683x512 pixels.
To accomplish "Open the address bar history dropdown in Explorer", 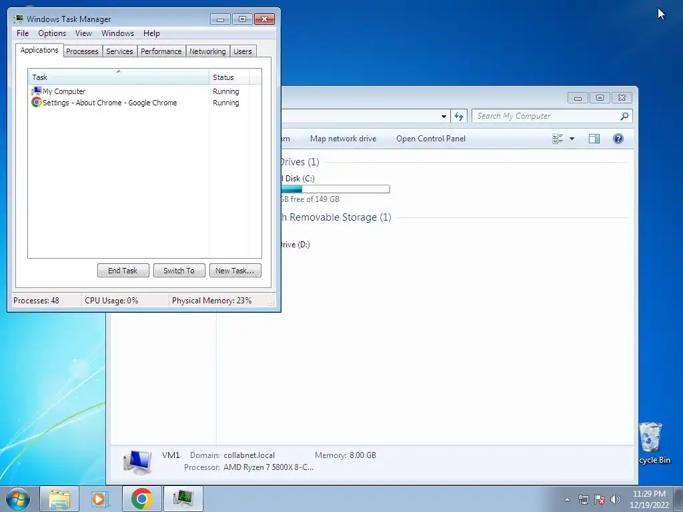I will [444, 116].
